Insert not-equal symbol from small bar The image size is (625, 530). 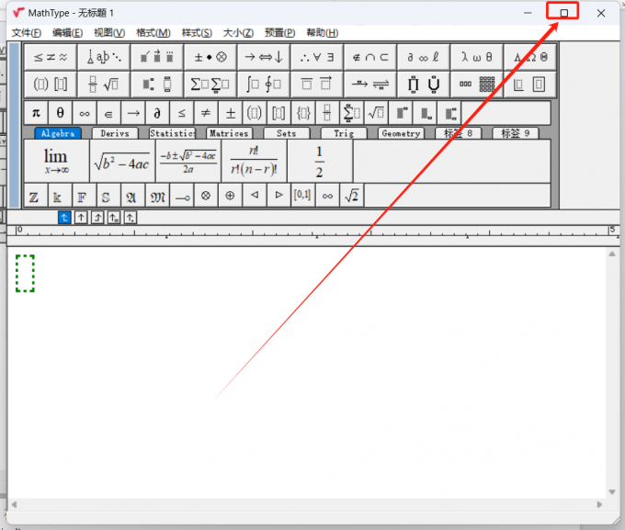(x=206, y=113)
